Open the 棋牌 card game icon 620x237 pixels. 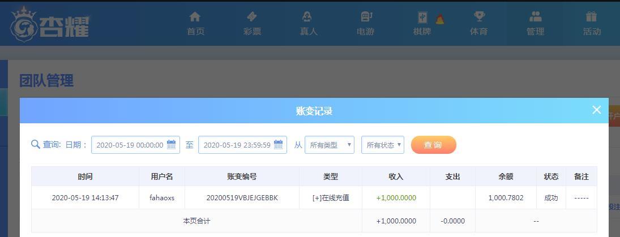(423, 18)
